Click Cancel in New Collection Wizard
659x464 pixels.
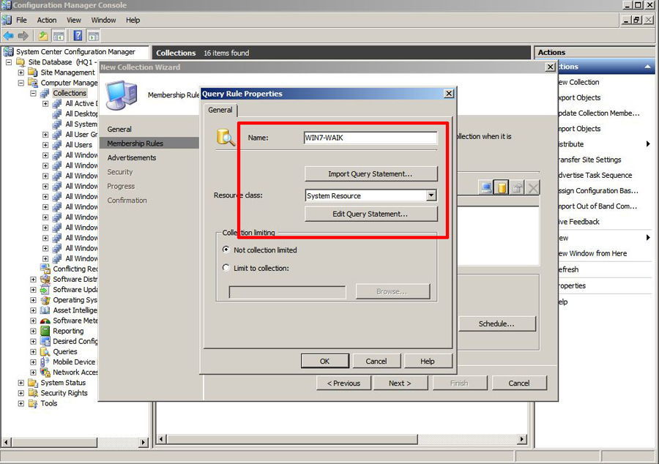519,383
